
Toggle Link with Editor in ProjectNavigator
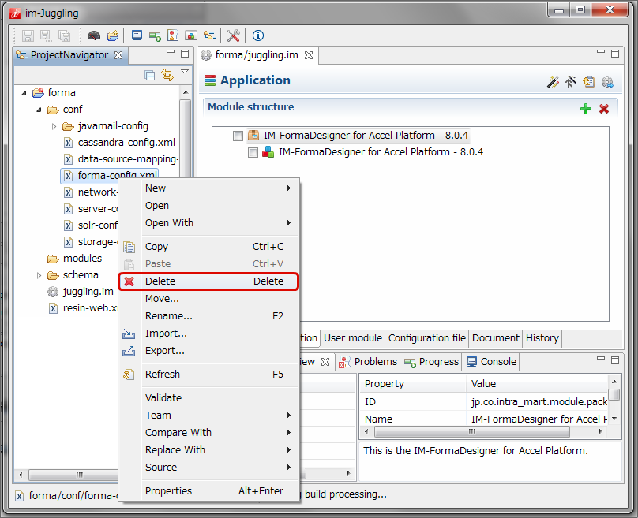tap(167, 75)
